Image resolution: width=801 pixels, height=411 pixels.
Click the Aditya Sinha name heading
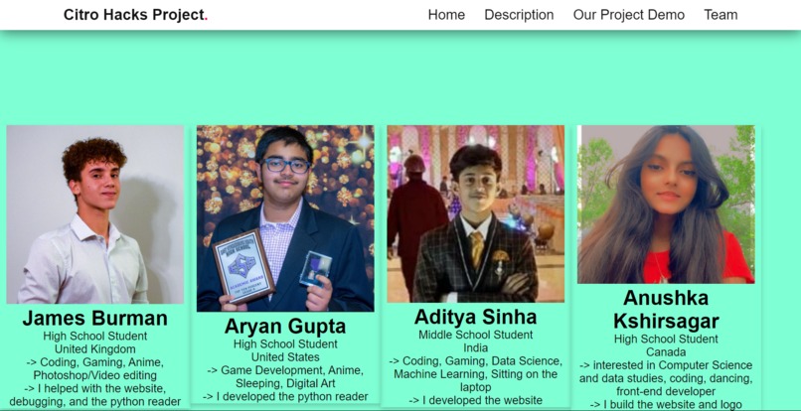click(x=476, y=317)
